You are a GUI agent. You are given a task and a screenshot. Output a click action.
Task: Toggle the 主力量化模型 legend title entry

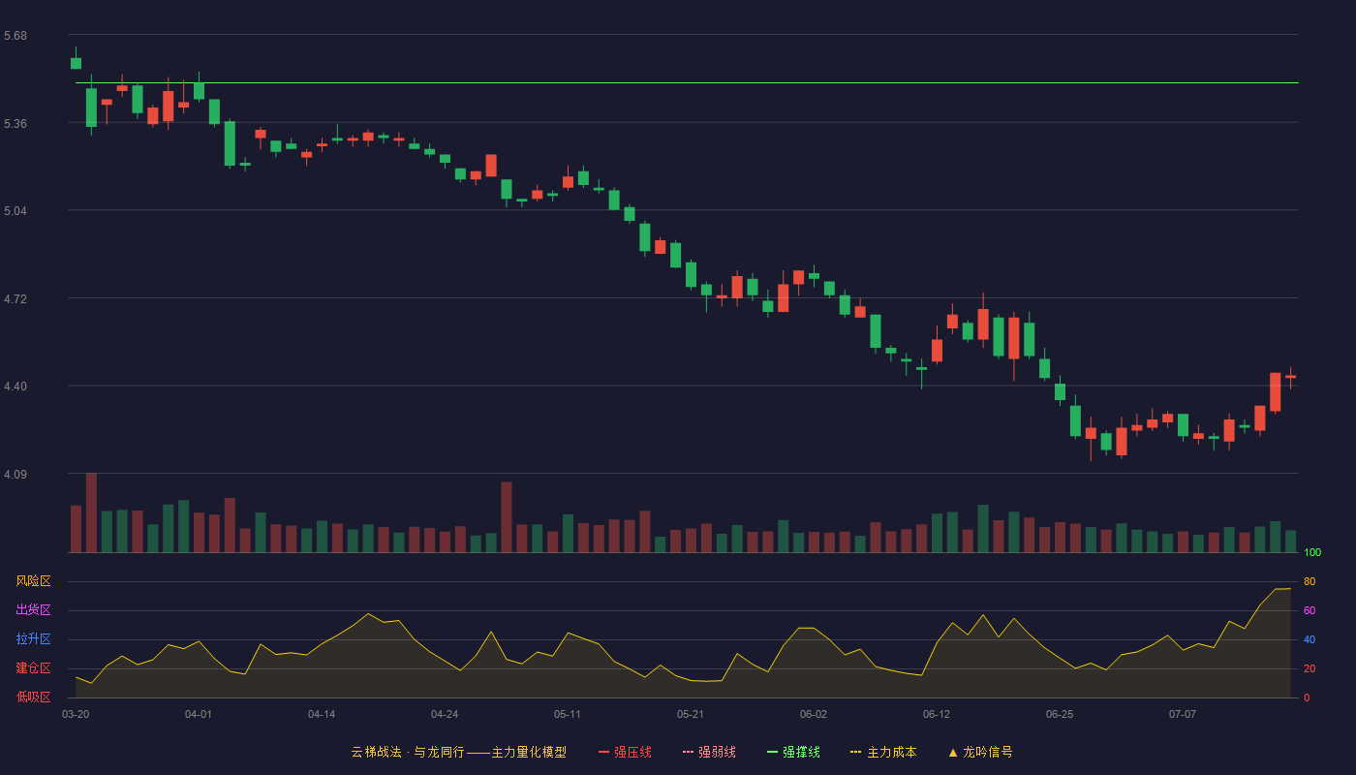coord(459,752)
